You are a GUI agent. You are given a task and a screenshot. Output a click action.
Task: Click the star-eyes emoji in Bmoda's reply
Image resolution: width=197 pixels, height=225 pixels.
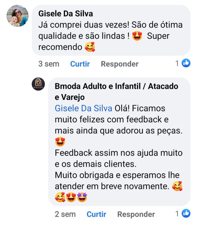point(82,197)
